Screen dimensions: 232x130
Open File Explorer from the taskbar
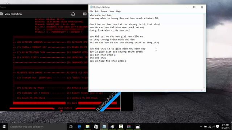click(x=88, y=127)
